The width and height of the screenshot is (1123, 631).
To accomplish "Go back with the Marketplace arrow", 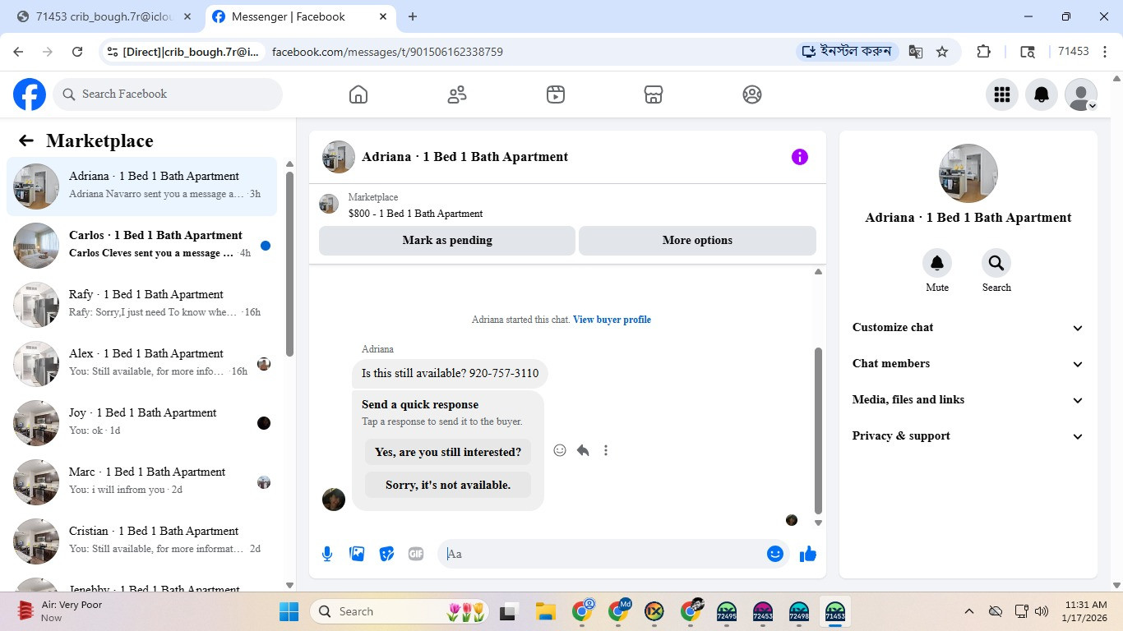I will [x=26, y=140].
